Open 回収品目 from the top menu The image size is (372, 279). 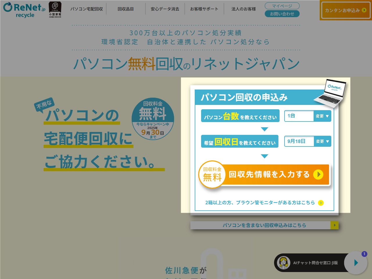(126, 9)
